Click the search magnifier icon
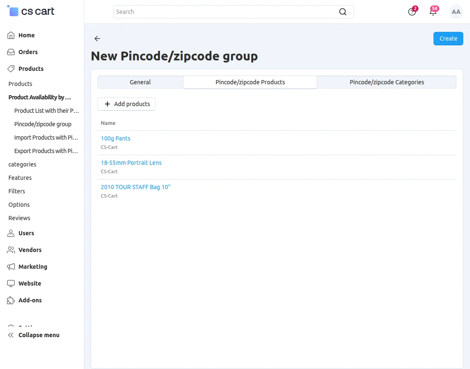The width and height of the screenshot is (470, 369). click(343, 12)
